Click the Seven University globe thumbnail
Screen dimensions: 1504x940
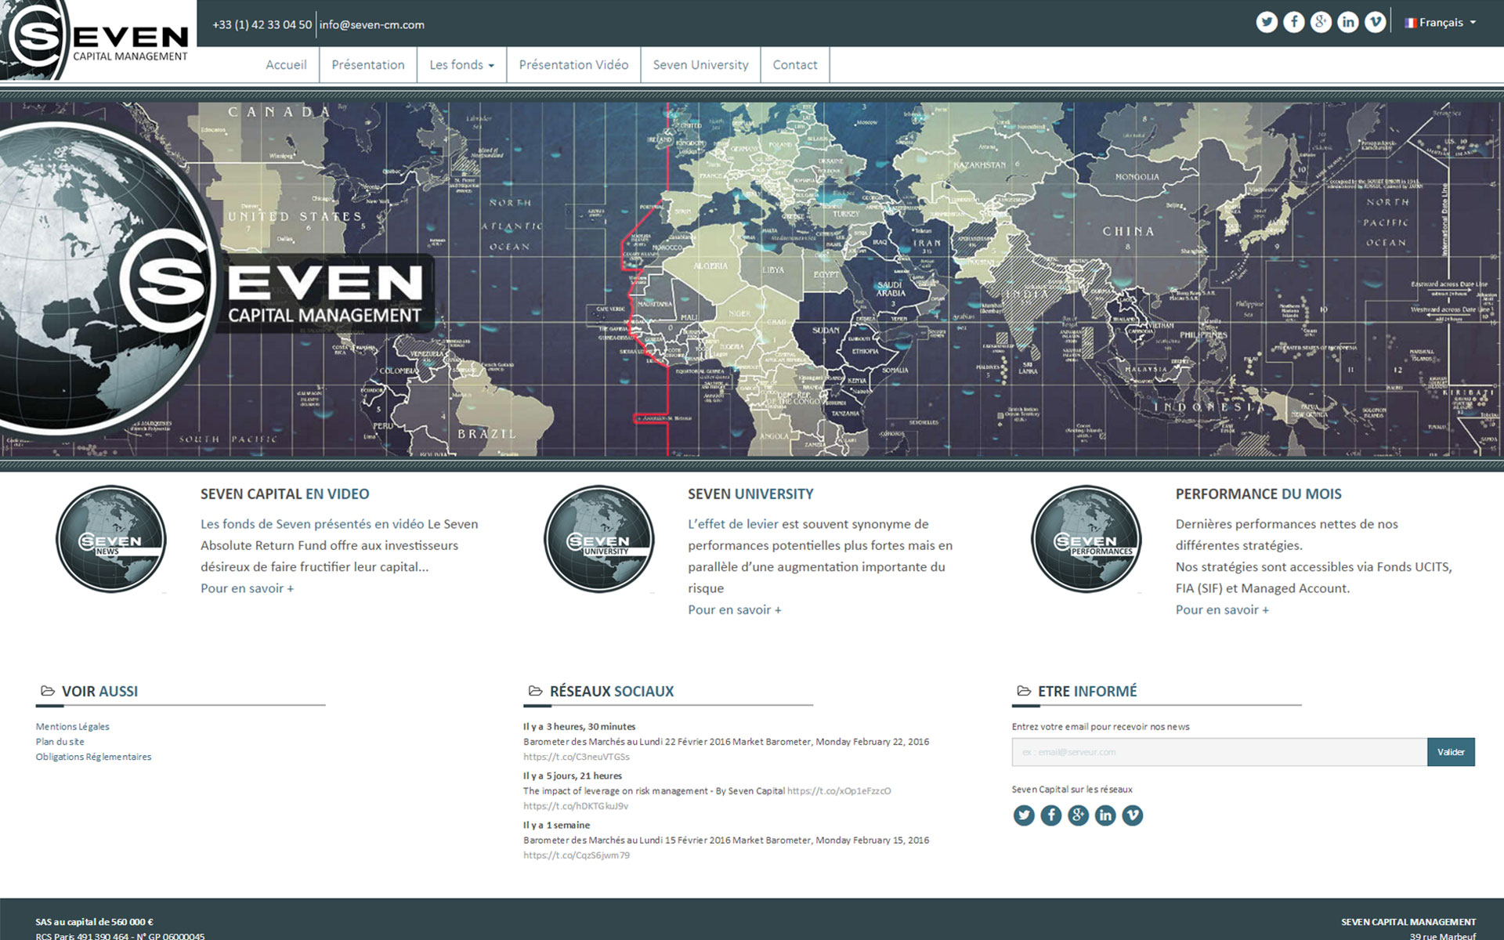599,539
